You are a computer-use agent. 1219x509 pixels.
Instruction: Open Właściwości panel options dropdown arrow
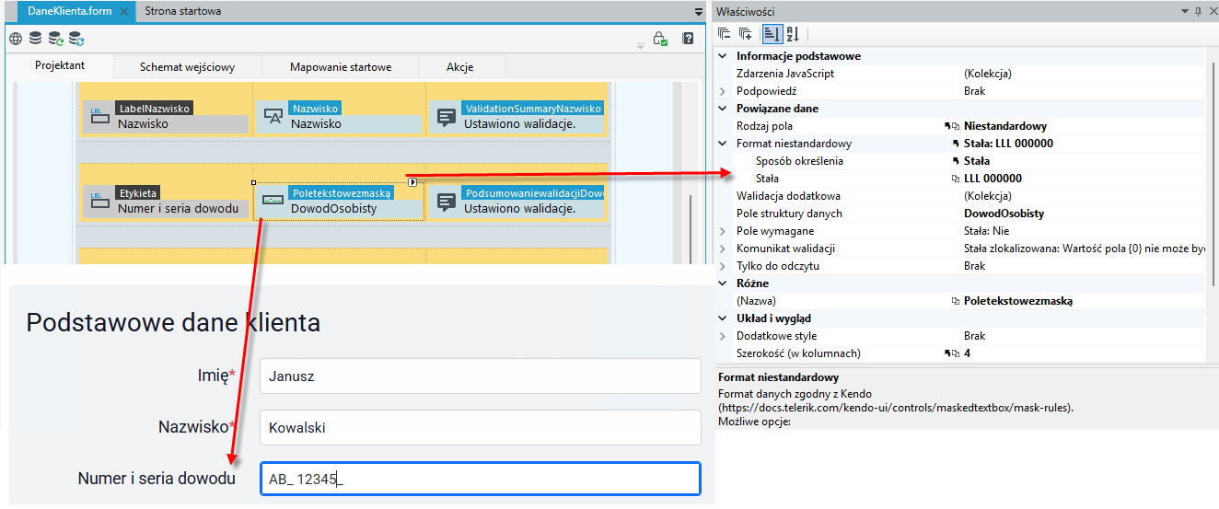click(1185, 11)
